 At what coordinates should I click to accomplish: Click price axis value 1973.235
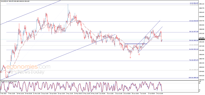pyautogui.click(x=201, y=33)
